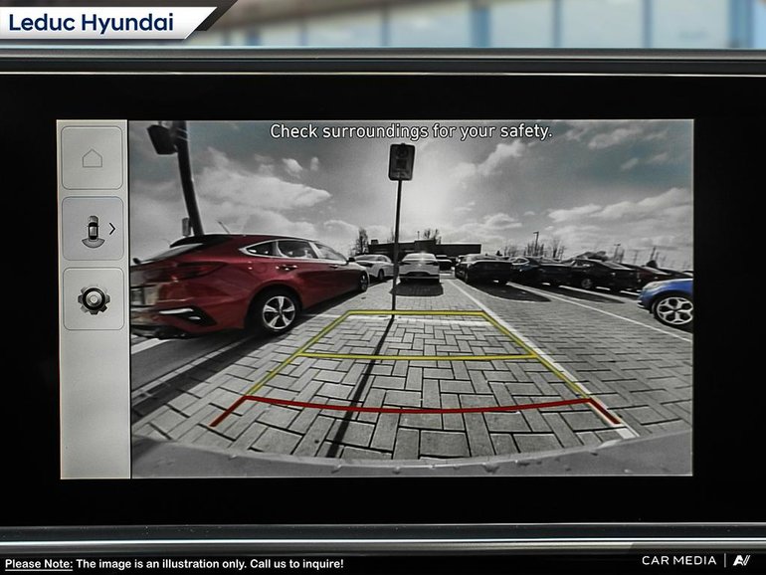766x575 pixels.
Task: Click the Leduc Hyundai dealer logo
Action: (92, 21)
